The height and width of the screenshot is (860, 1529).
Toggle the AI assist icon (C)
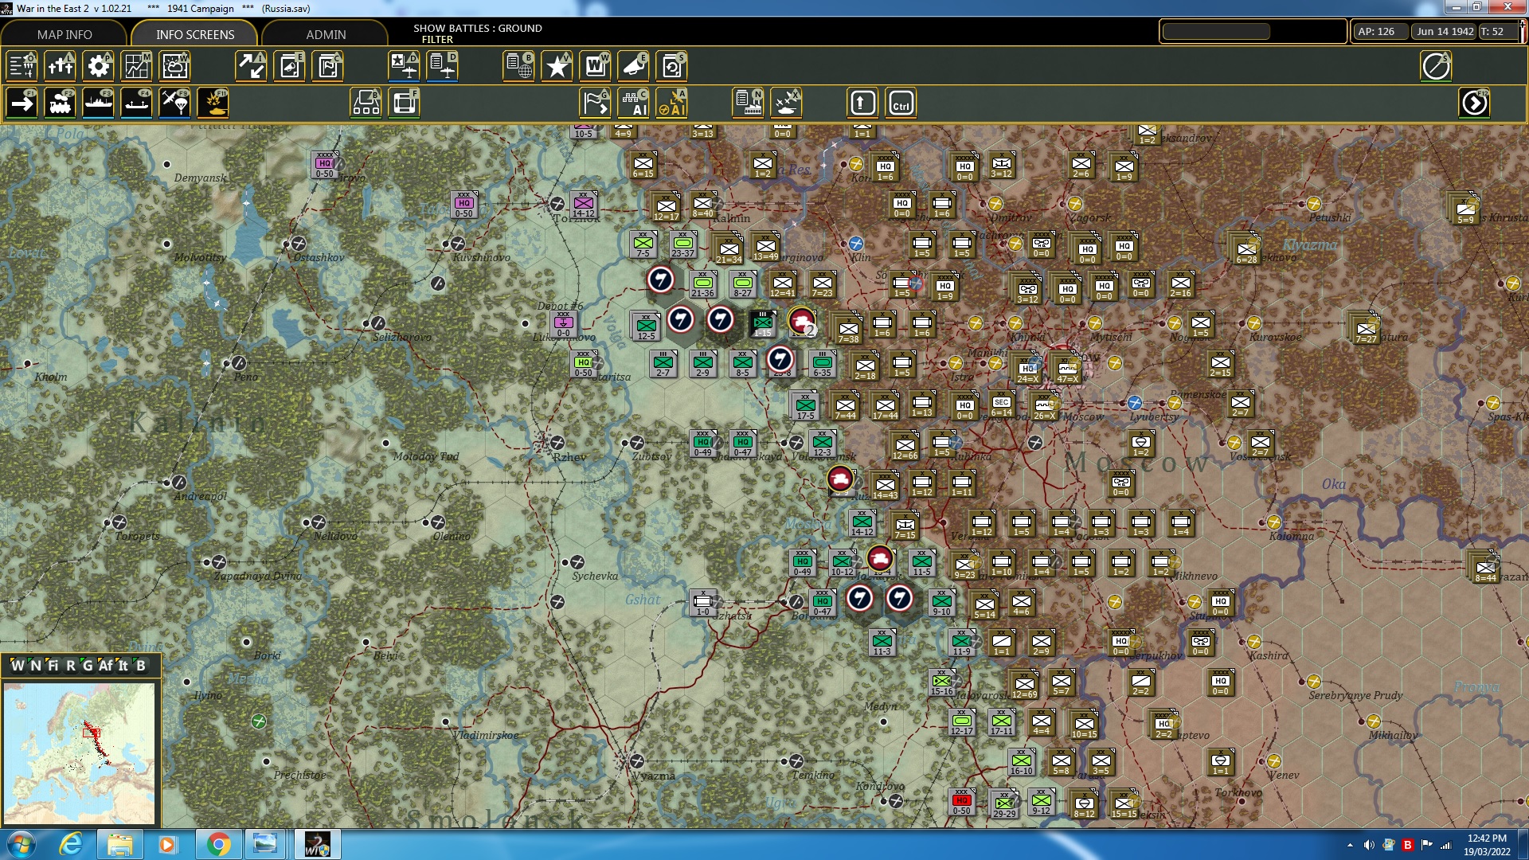(633, 103)
